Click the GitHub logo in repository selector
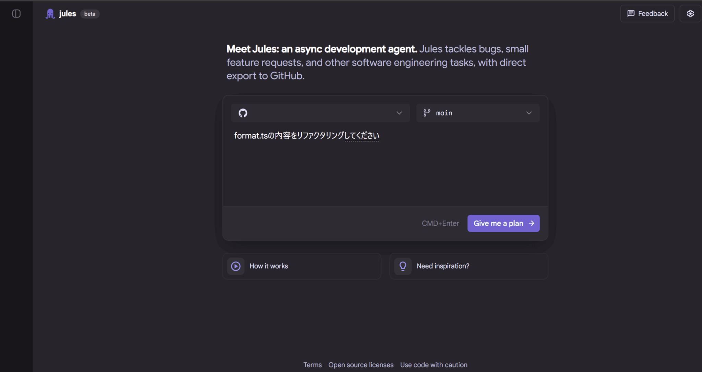Viewport: 702px width, 372px height. [243, 113]
